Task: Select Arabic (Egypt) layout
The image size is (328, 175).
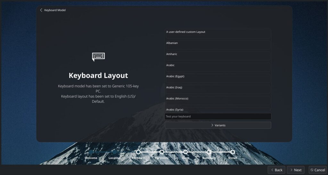Action: click(218, 78)
